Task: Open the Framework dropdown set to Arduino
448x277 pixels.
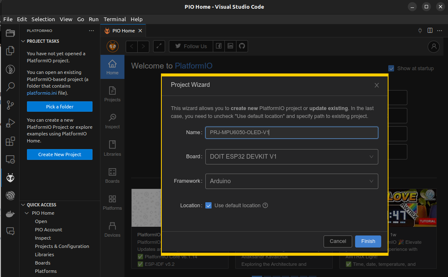Action: point(292,181)
